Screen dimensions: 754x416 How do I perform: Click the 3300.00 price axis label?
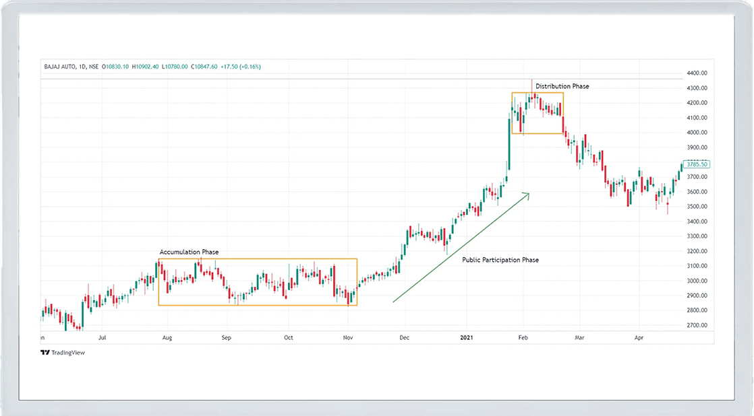coord(695,236)
